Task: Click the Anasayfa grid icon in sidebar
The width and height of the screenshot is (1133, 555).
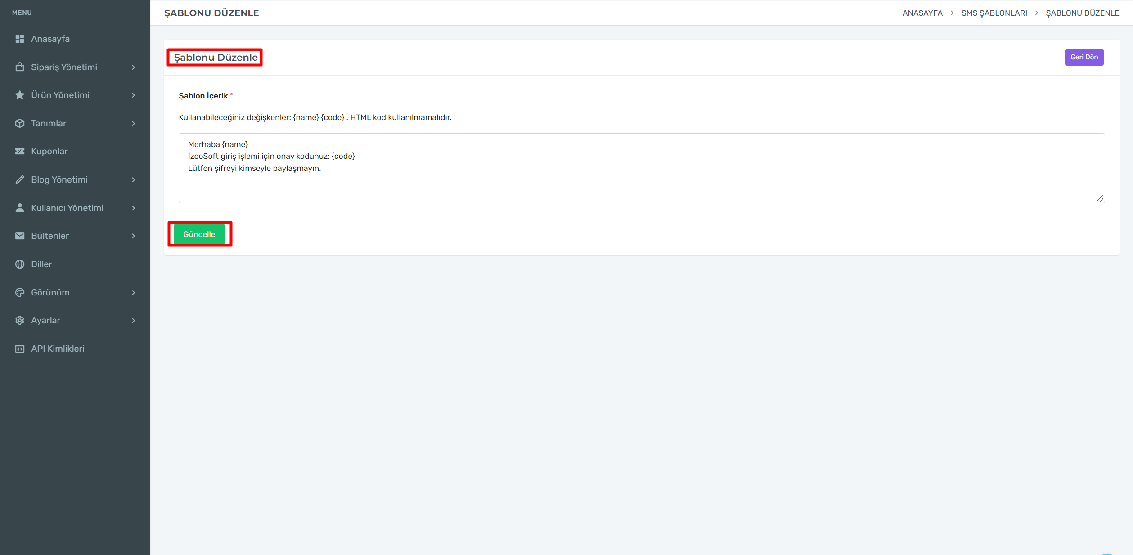Action: [x=19, y=39]
